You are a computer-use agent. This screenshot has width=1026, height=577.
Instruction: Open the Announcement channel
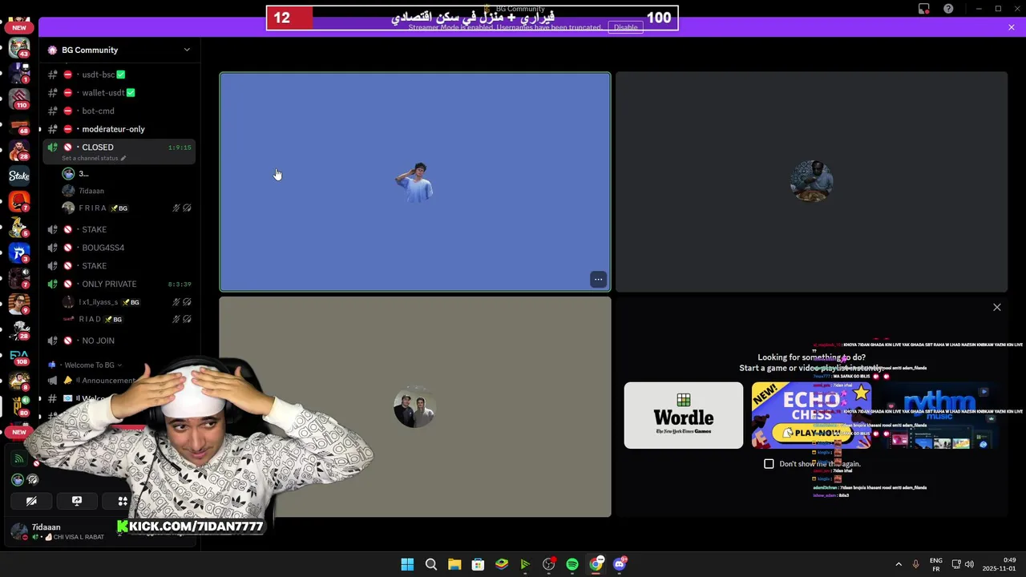(x=92, y=381)
